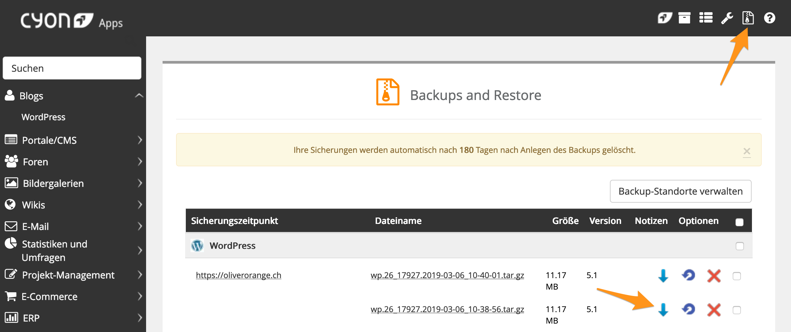791x332 pixels.
Task: Click the cyon Apps logo
Action: 71,21
